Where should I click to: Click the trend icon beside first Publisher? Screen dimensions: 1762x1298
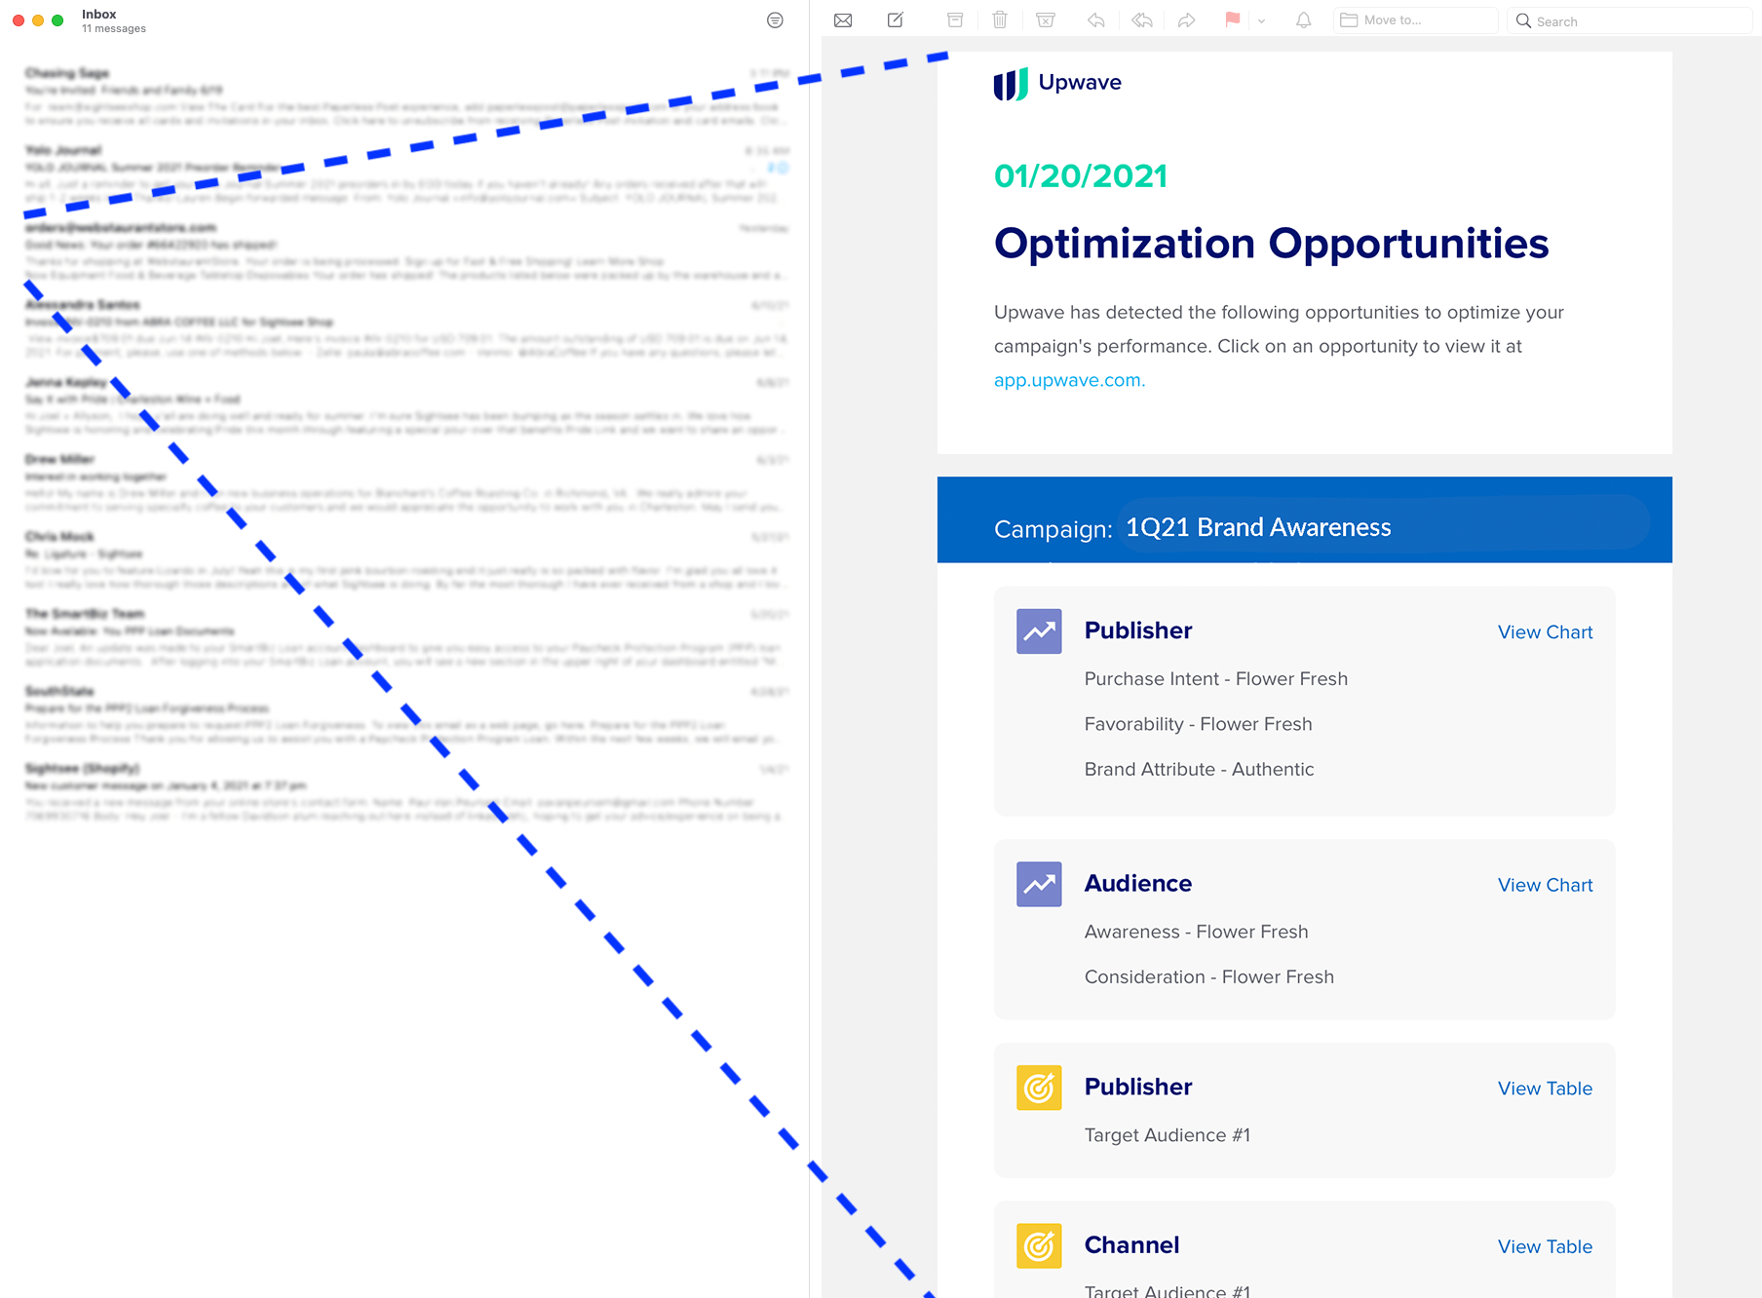pyautogui.click(x=1039, y=631)
